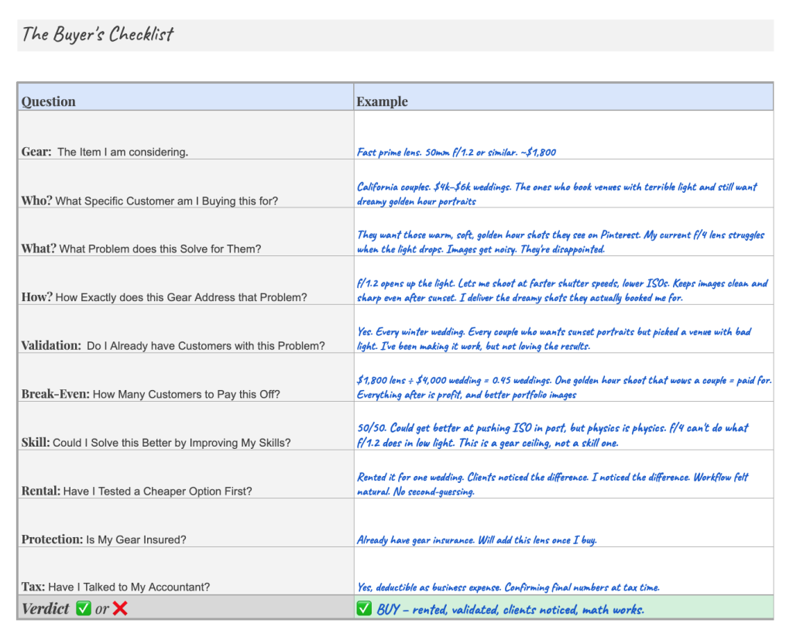Click the Rental question cell
793x637 pixels.
pos(136,491)
